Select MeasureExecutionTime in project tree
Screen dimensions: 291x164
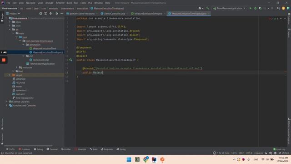pos(44,49)
